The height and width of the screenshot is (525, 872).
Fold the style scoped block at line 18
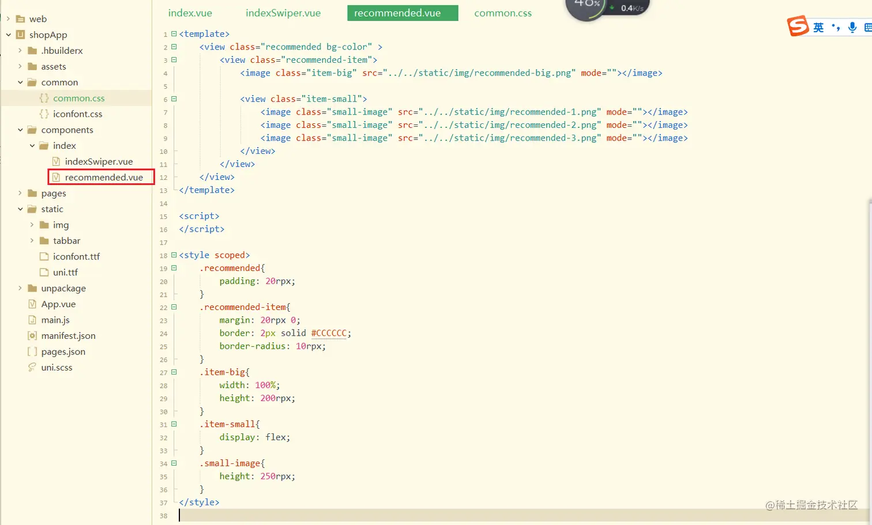pos(174,255)
